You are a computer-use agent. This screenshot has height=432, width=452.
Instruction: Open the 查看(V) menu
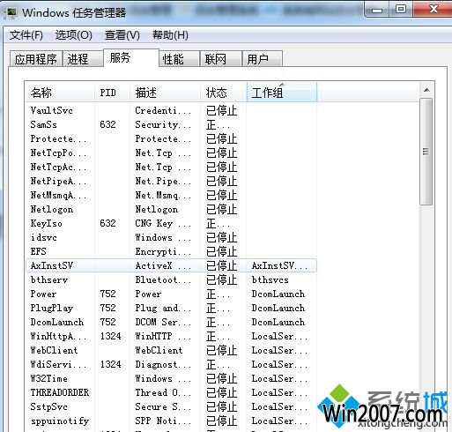pyautogui.click(x=122, y=35)
